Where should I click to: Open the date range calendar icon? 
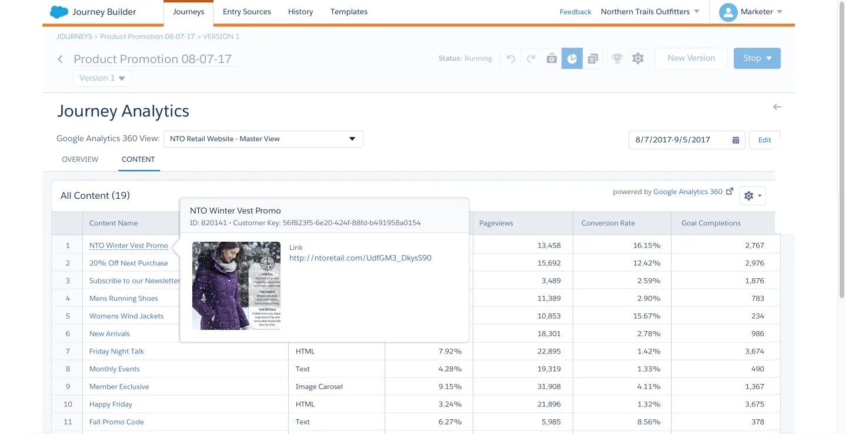point(736,140)
